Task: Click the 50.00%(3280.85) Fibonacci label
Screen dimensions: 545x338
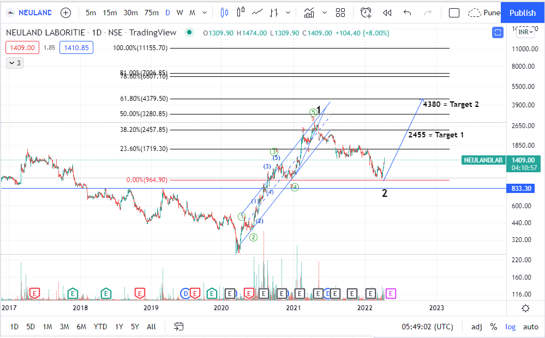Action: tap(144, 114)
